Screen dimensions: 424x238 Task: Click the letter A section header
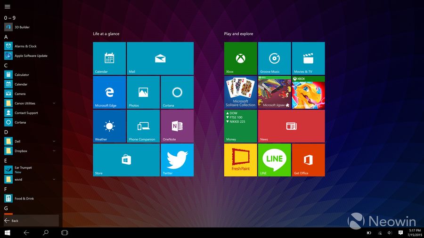click(x=6, y=37)
